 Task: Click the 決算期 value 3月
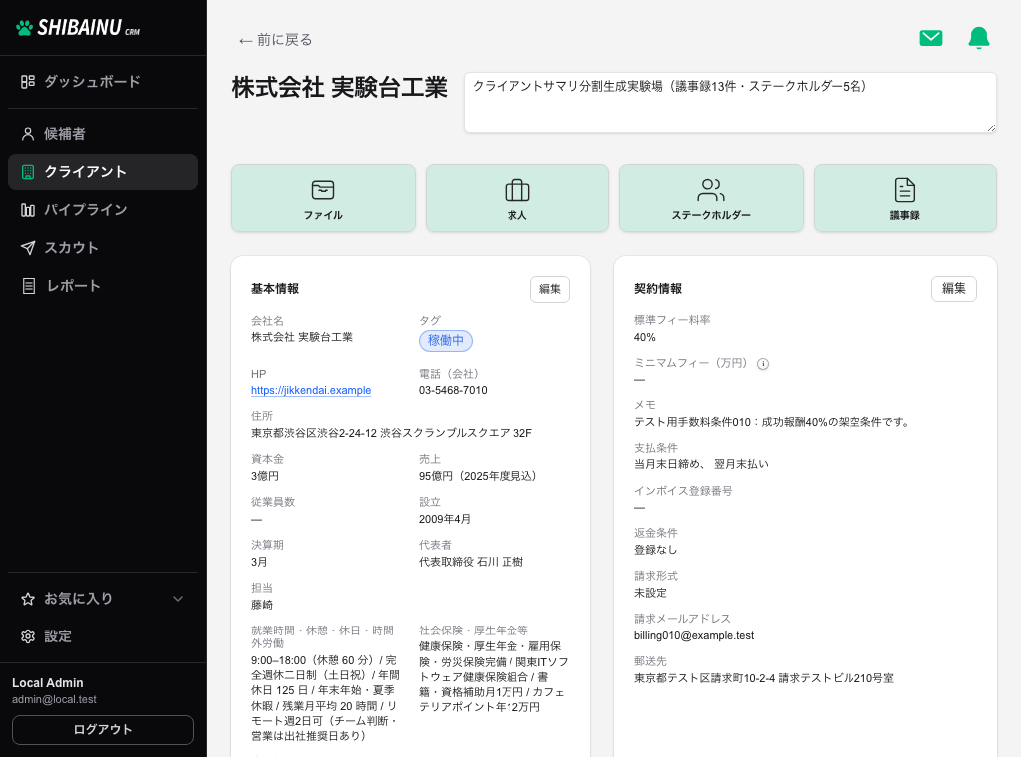[259, 562]
